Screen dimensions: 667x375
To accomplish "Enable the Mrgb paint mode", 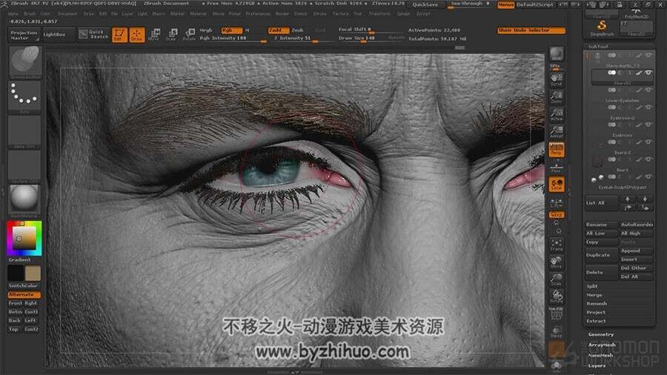I will (x=206, y=30).
